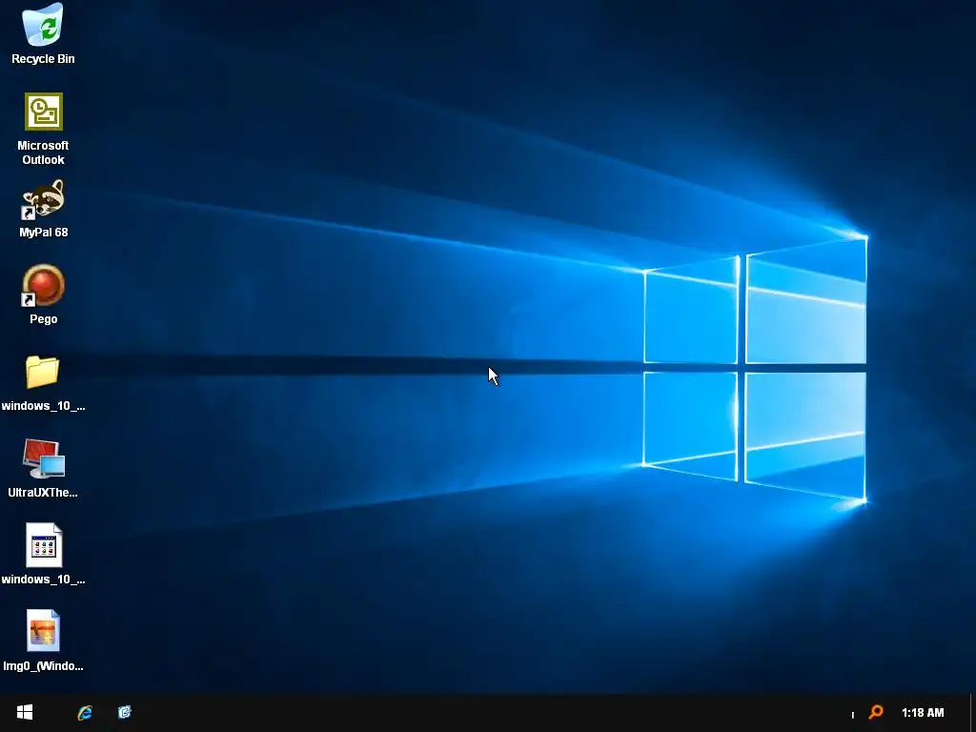The width and height of the screenshot is (976, 732).
Task: Click the second pinned taskbar icon
Action: pos(125,712)
